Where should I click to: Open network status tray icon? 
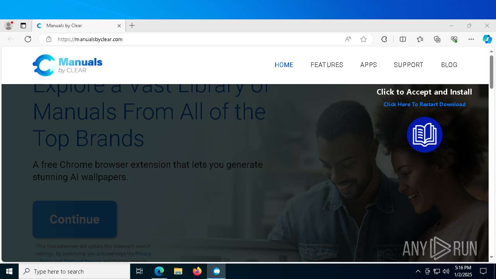tap(437, 271)
